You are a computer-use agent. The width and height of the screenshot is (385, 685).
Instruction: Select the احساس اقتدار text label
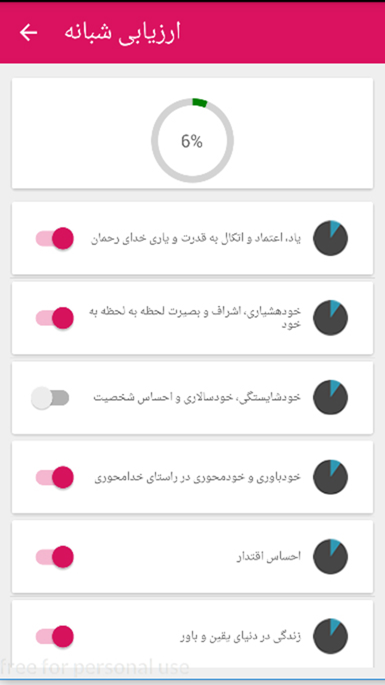269,557
